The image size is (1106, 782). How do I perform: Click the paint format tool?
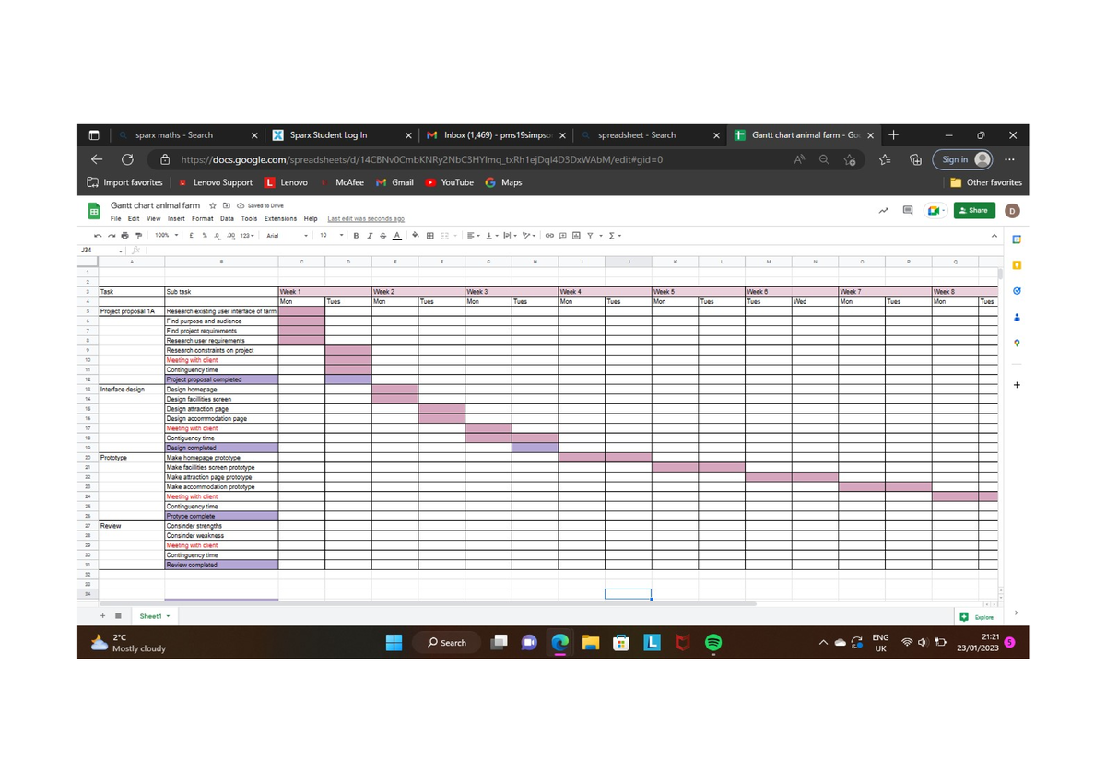[138, 235]
